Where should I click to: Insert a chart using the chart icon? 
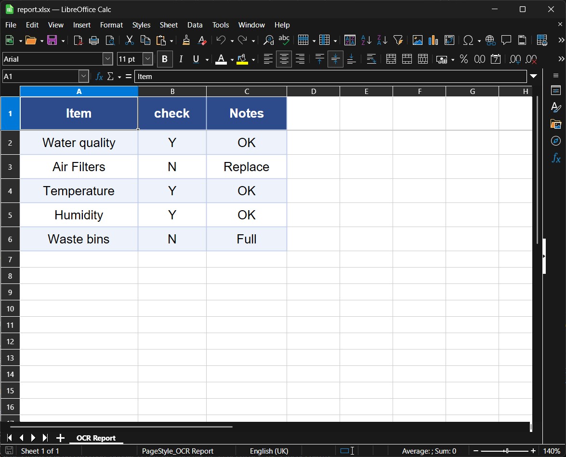[434, 40]
